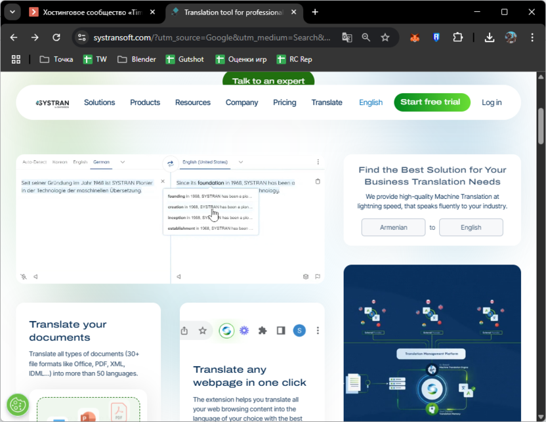Go forward to next page
Image resolution: width=546 pixels, height=422 pixels.
pos(35,37)
